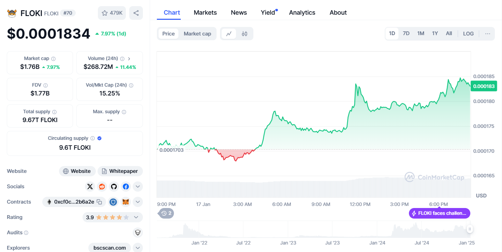
Task: Show info icon beside Circulating supply
Action: 92,138
